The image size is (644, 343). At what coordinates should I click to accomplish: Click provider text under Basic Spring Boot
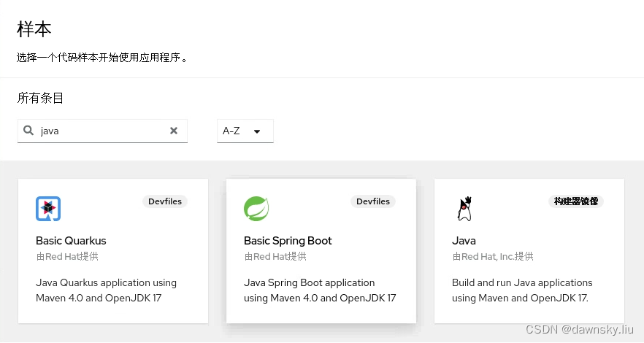(275, 256)
